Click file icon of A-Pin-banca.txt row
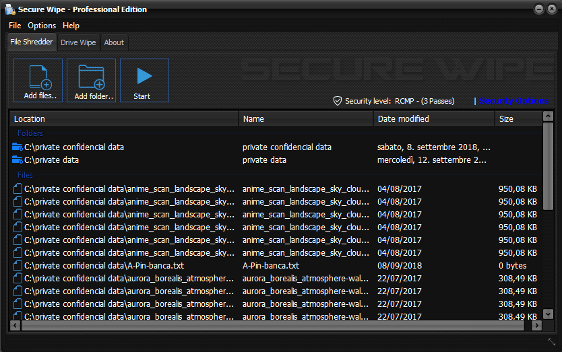Viewport: 562px width, 352px height. [18, 265]
